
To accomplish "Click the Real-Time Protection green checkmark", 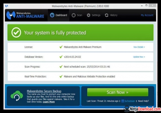I will (61, 77).
